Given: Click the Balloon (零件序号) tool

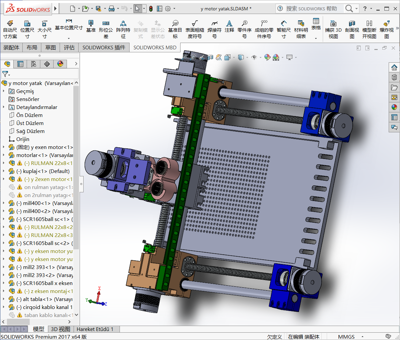Looking at the screenshot, I should click(x=244, y=29).
